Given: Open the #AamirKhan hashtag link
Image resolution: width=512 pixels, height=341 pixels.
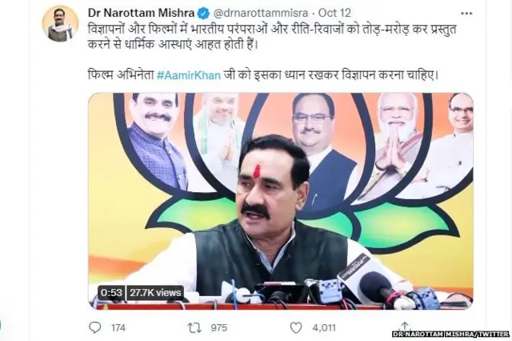Looking at the screenshot, I should [x=189, y=75].
